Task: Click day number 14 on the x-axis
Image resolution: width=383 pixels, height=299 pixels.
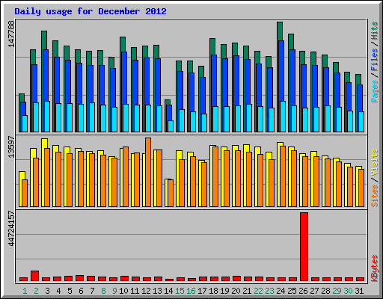Action: 168,291
